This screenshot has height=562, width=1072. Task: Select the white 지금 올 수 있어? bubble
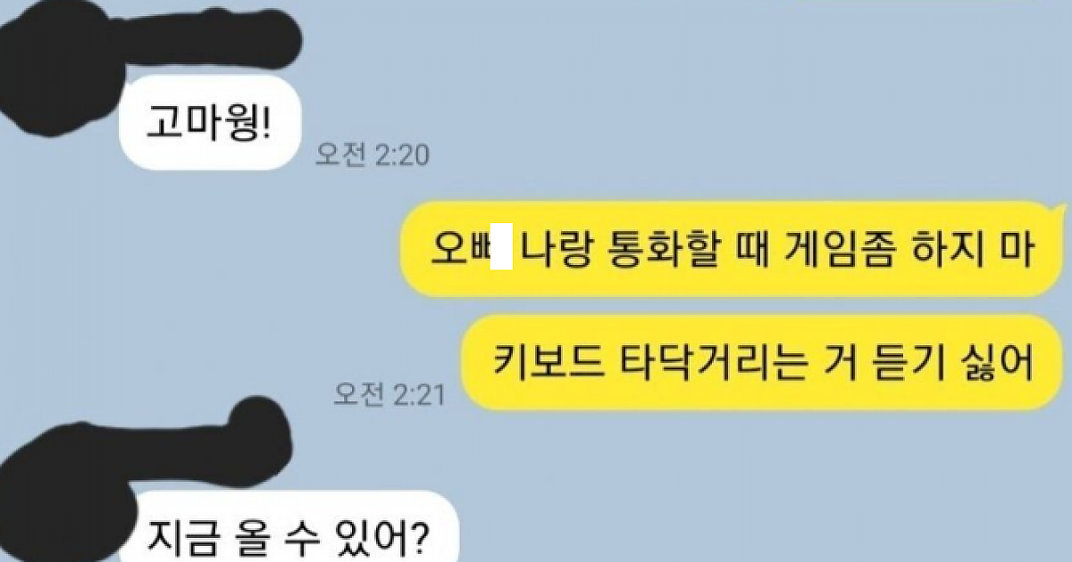click(x=289, y=532)
